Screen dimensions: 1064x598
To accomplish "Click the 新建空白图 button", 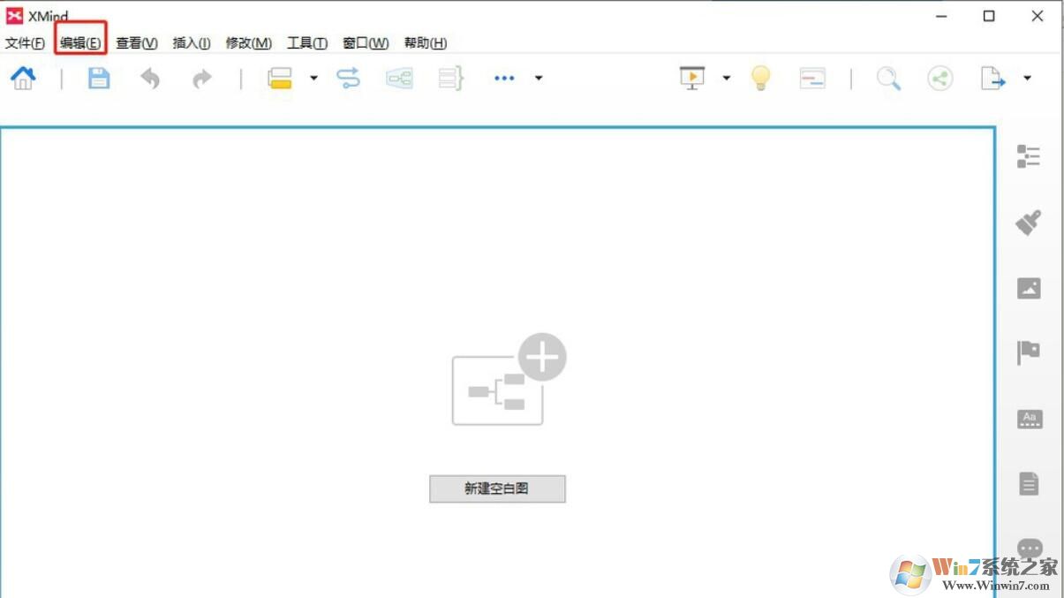I will [496, 488].
